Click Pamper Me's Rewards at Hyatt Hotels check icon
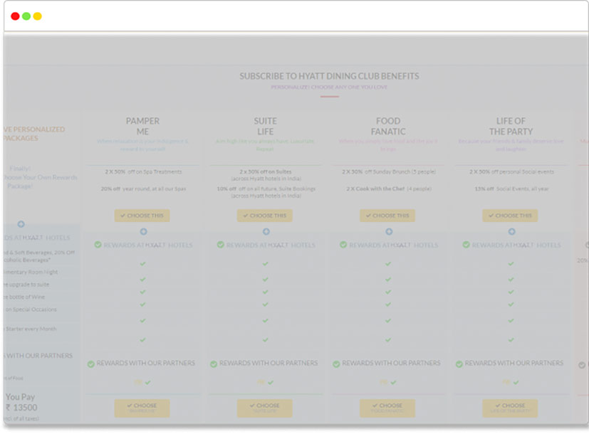Screen dimensions: 589x434 point(98,245)
